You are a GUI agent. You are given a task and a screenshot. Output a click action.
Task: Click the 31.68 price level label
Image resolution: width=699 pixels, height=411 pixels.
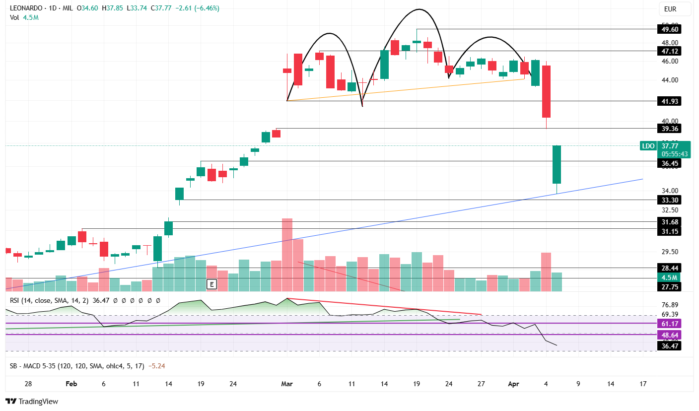669,222
